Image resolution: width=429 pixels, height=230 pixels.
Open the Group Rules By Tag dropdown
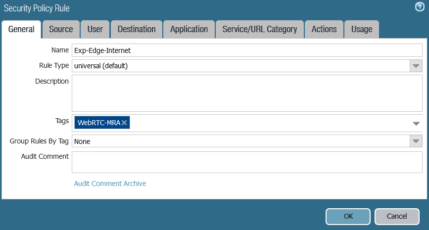(416, 141)
